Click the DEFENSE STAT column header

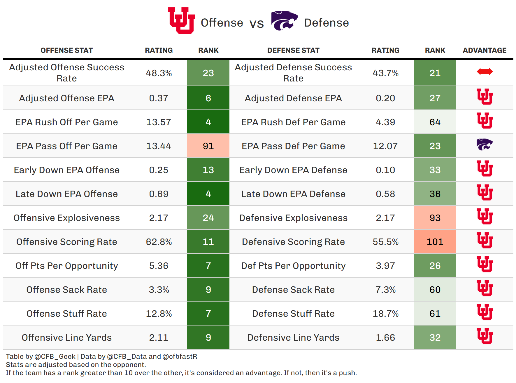pos(293,51)
